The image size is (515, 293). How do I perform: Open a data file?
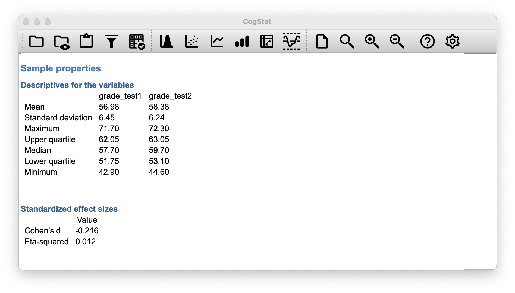pyautogui.click(x=36, y=41)
